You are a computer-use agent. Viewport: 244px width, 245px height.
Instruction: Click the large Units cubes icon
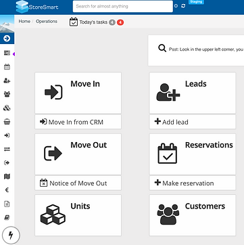pos(53,215)
